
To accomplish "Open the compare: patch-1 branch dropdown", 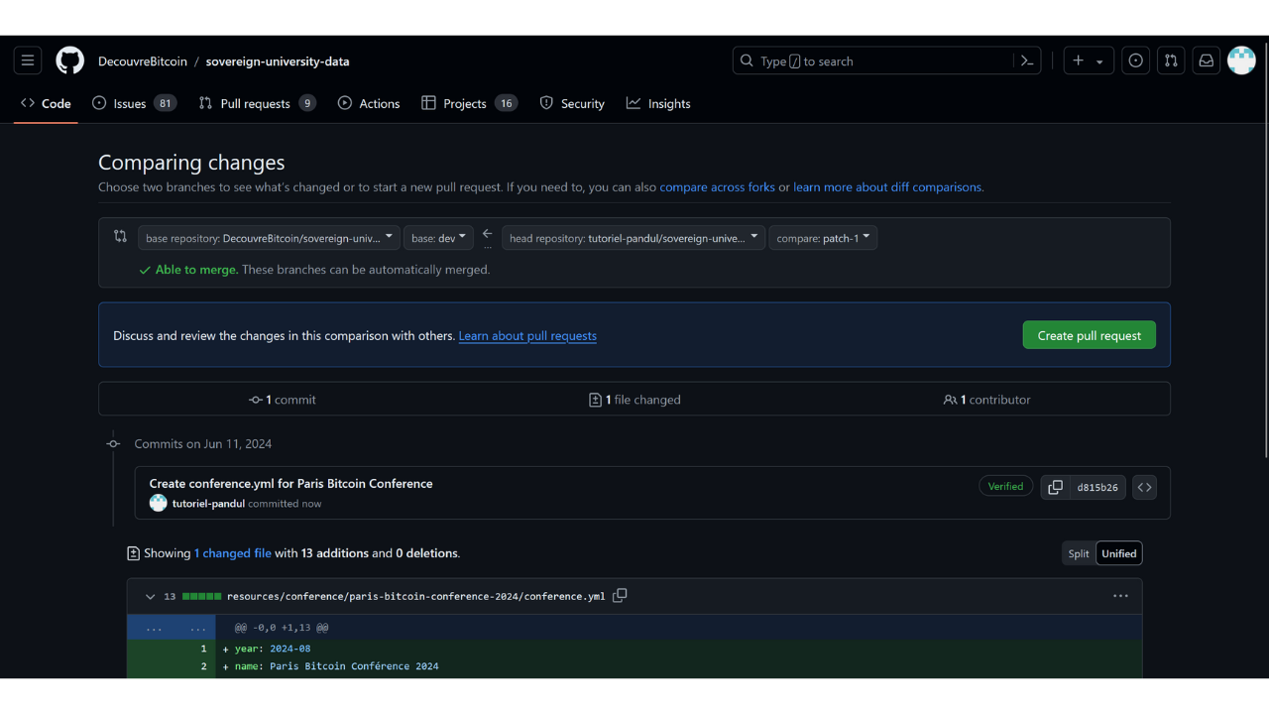I will (823, 238).
